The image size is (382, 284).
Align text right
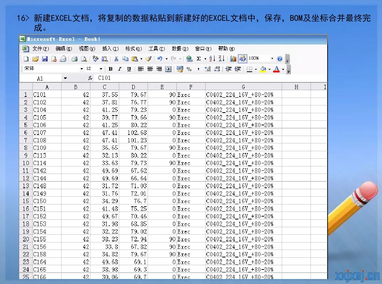(159, 69)
